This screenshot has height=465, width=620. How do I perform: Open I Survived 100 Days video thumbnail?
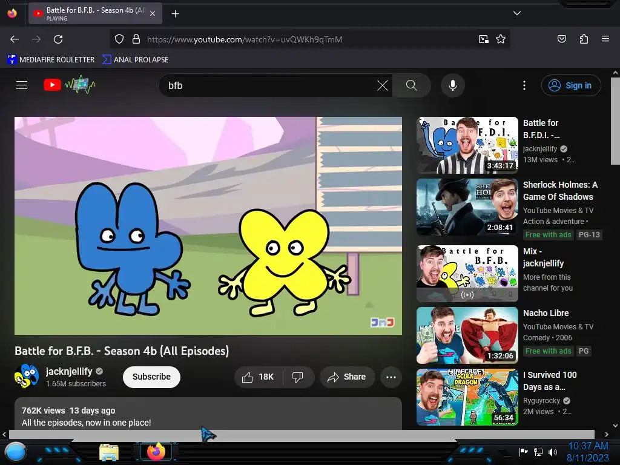467,397
